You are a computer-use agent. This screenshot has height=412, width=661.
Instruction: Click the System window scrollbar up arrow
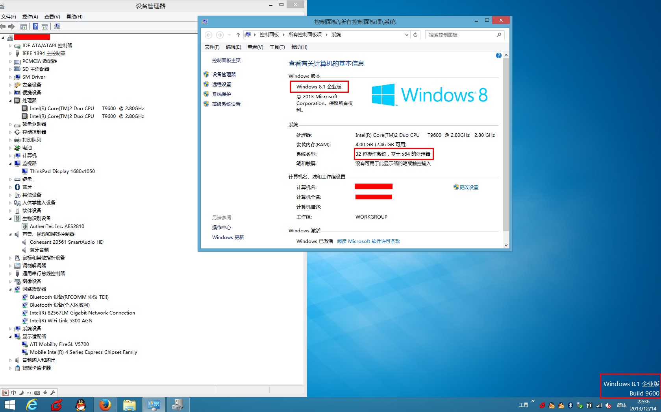pyautogui.click(x=506, y=55)
